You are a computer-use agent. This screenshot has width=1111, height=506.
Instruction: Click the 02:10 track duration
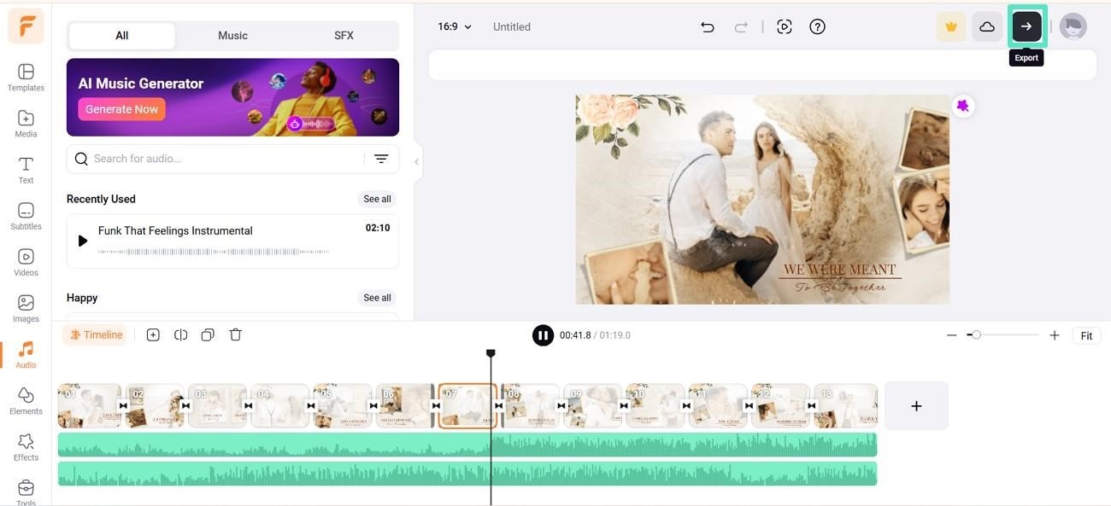(x=378, y=228)
